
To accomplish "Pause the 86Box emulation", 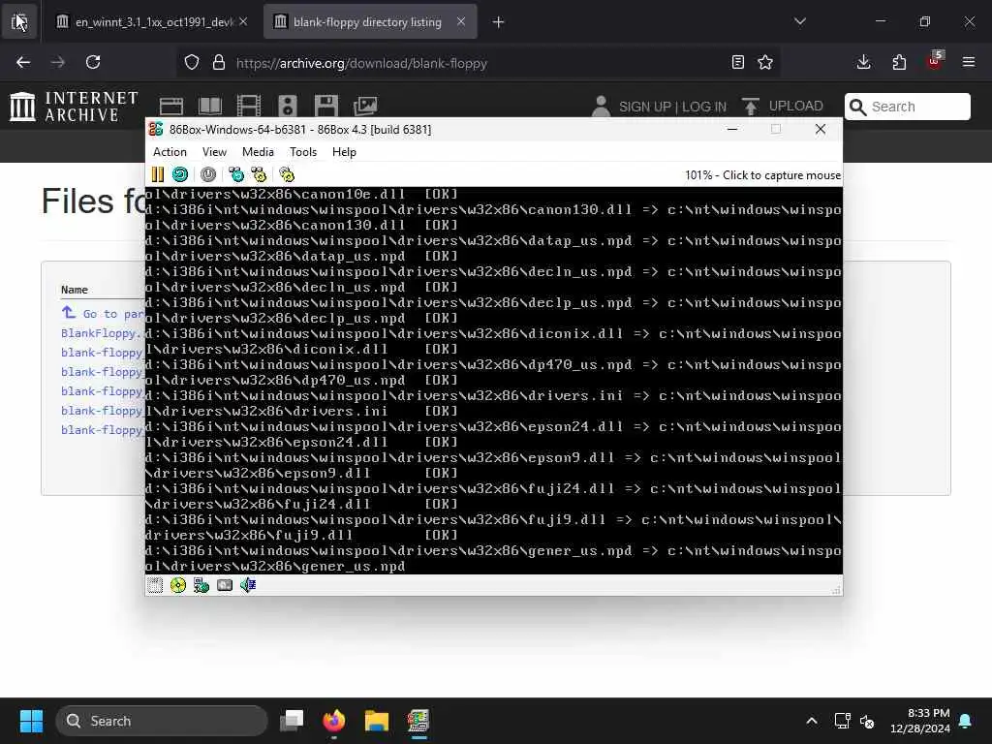I will click(x=158, y=174).
